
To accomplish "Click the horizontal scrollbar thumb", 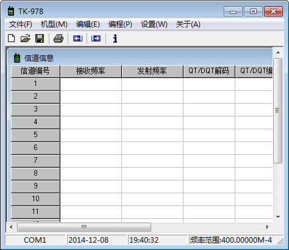I will coord(84,227).
